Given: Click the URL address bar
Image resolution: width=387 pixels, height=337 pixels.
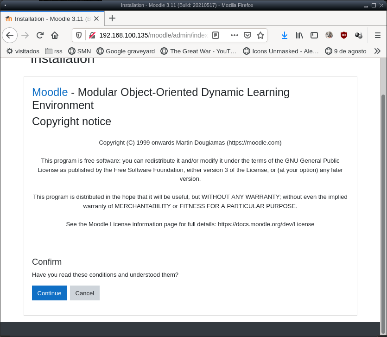Looking at the screenshot, I should (x=153, y=35).
